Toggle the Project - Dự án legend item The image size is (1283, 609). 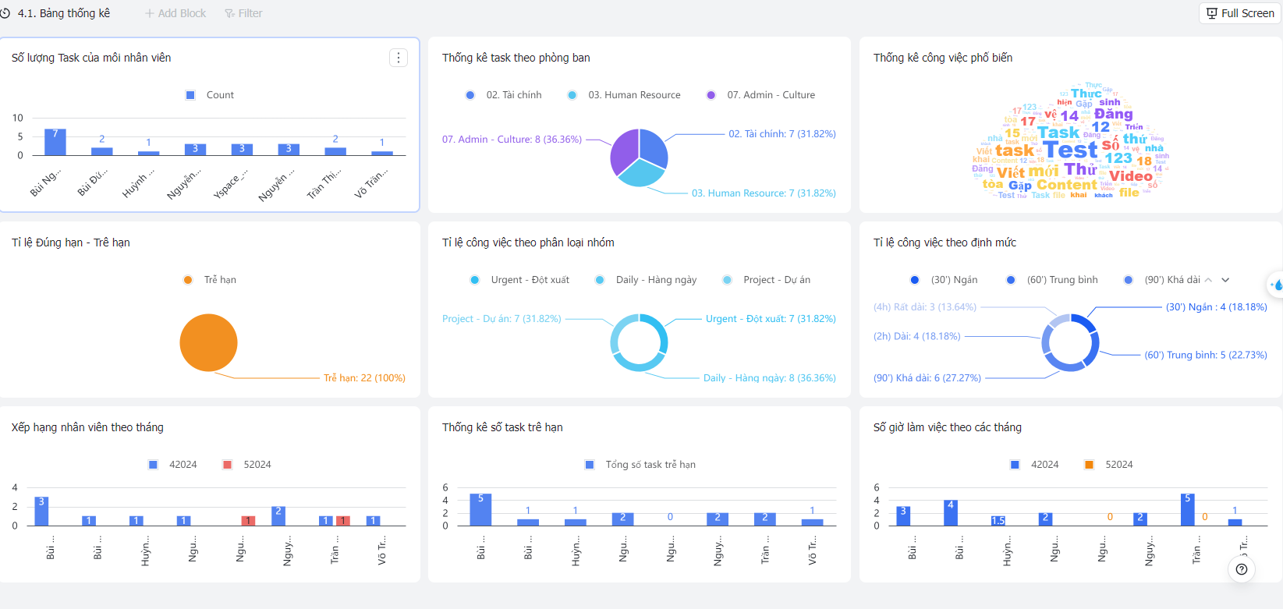coord(767,280)
